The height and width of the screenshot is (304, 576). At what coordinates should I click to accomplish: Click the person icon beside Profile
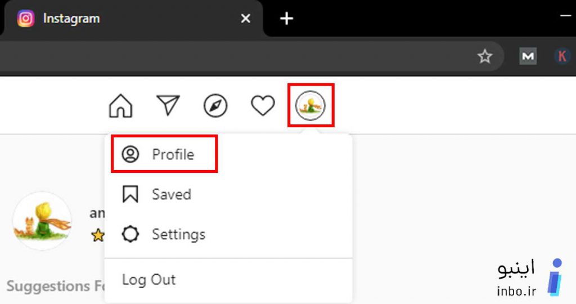point(130,154)
